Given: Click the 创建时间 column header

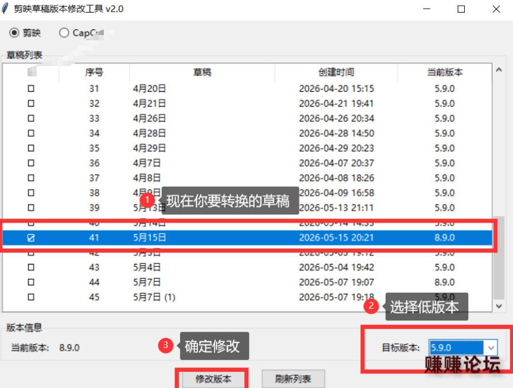Looking at the screenshot, I should pos(336,72).
